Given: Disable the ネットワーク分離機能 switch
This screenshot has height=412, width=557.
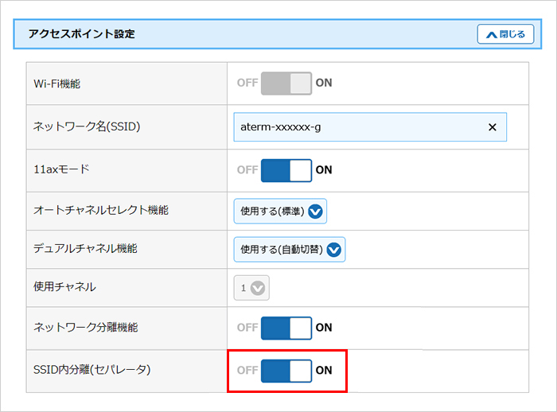Looking at the screenshot, I should tap(286, 328).
